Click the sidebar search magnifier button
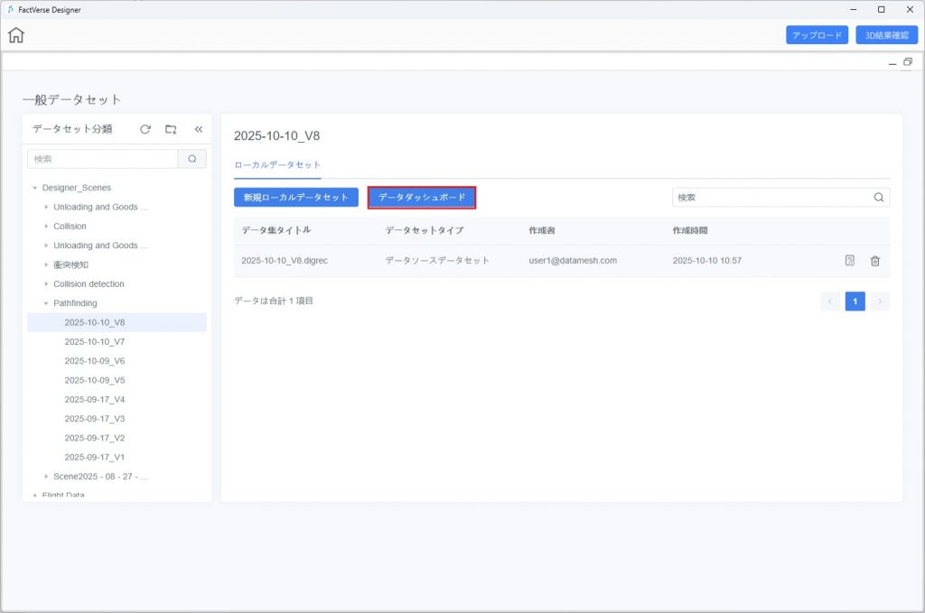 pos(192,159)
